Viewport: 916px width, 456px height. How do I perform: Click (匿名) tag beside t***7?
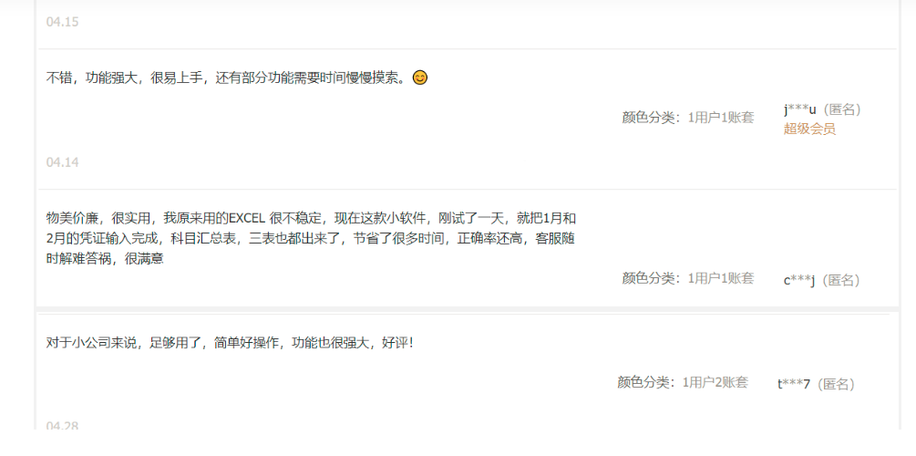pyautogui.click(x=836, y=384)
